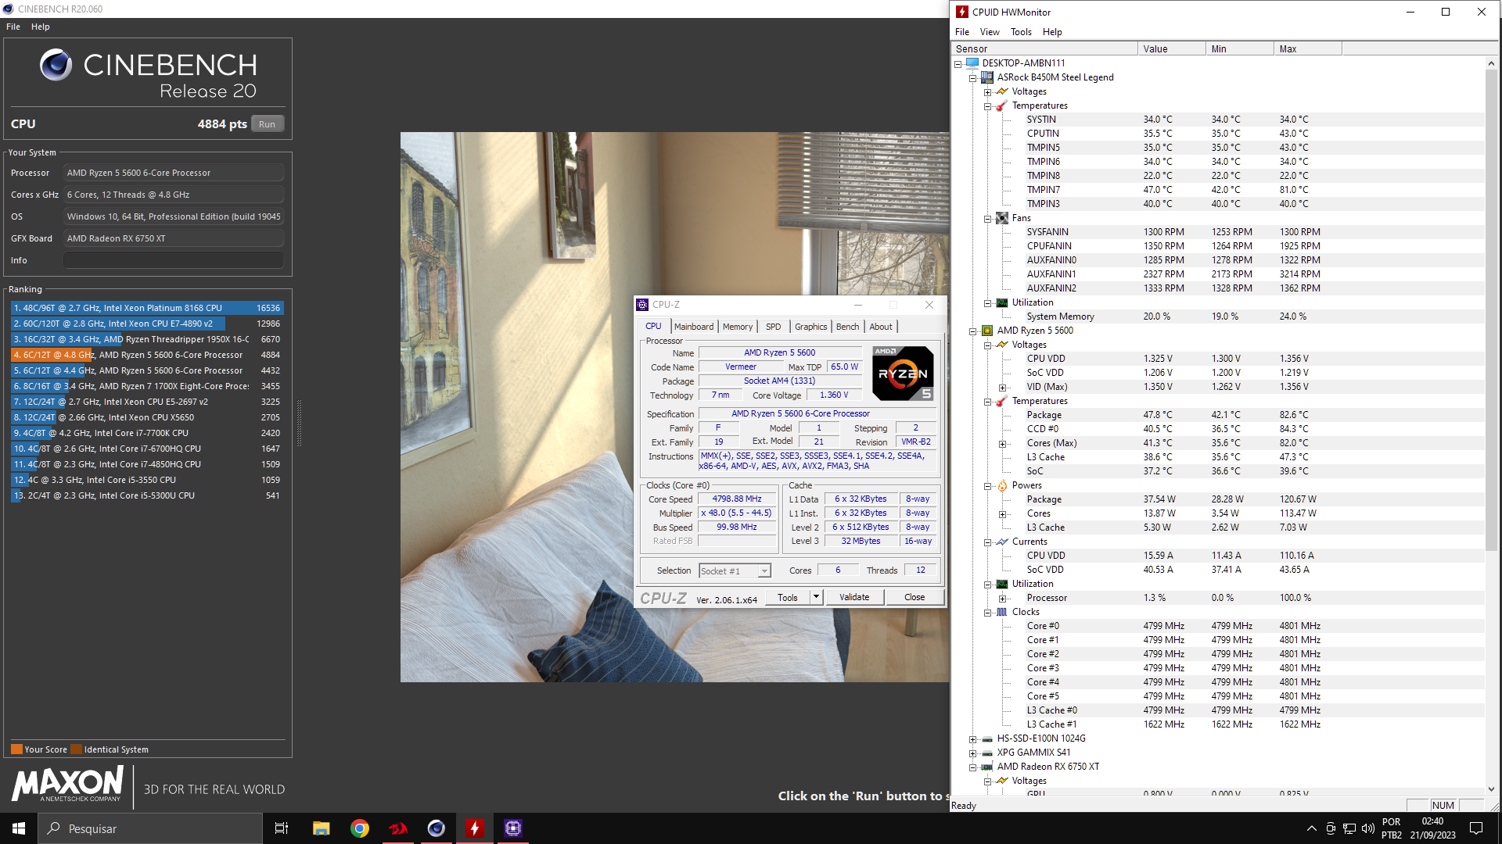The width and height of the screenshot is (1502, 844).
Task: Click the Sensor column header
Action: click(x=1044, y=48)
